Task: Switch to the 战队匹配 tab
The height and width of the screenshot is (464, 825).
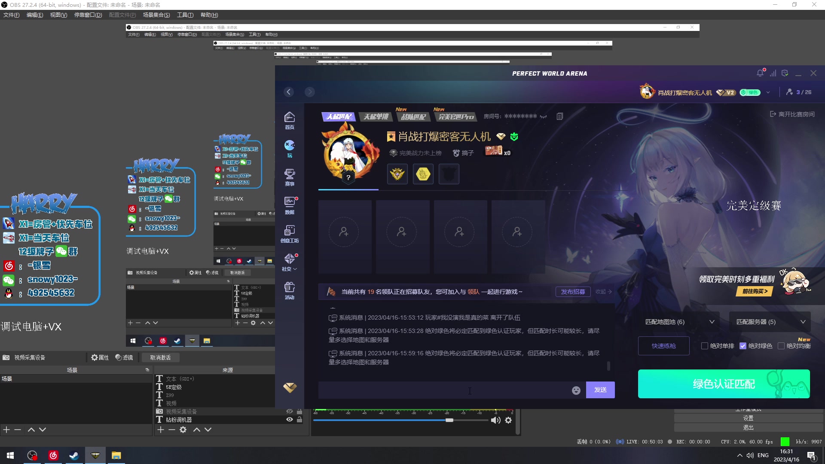Action: 413,116
